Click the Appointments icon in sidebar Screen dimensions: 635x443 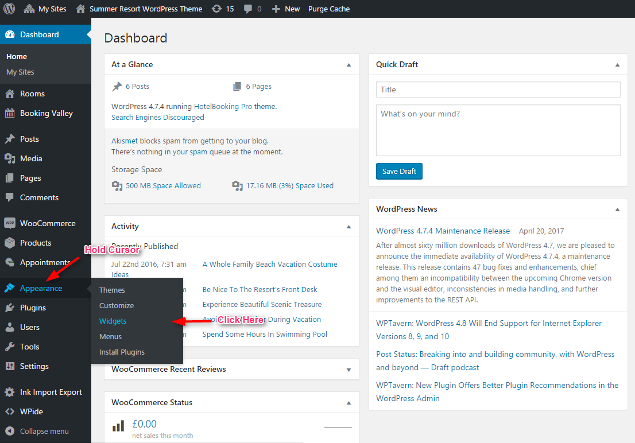pos(10,262)
